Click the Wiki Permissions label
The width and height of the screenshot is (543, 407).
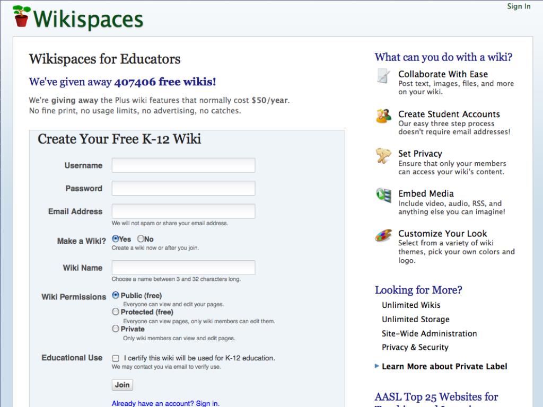(74, 297)
